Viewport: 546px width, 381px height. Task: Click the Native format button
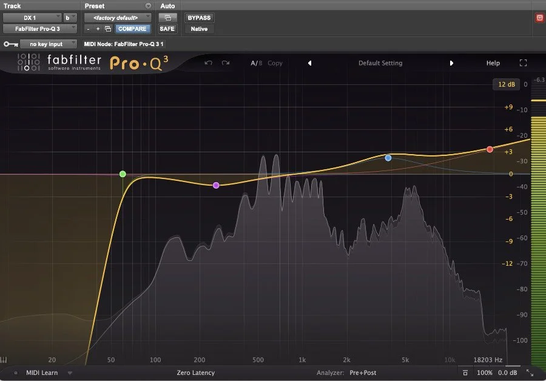[199, 29]
